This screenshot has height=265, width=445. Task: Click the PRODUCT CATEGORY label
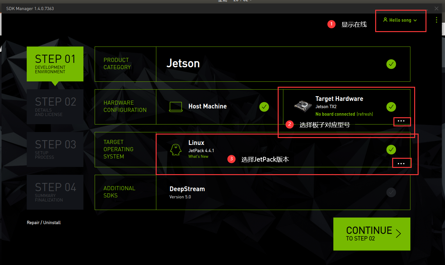[117, 63]
